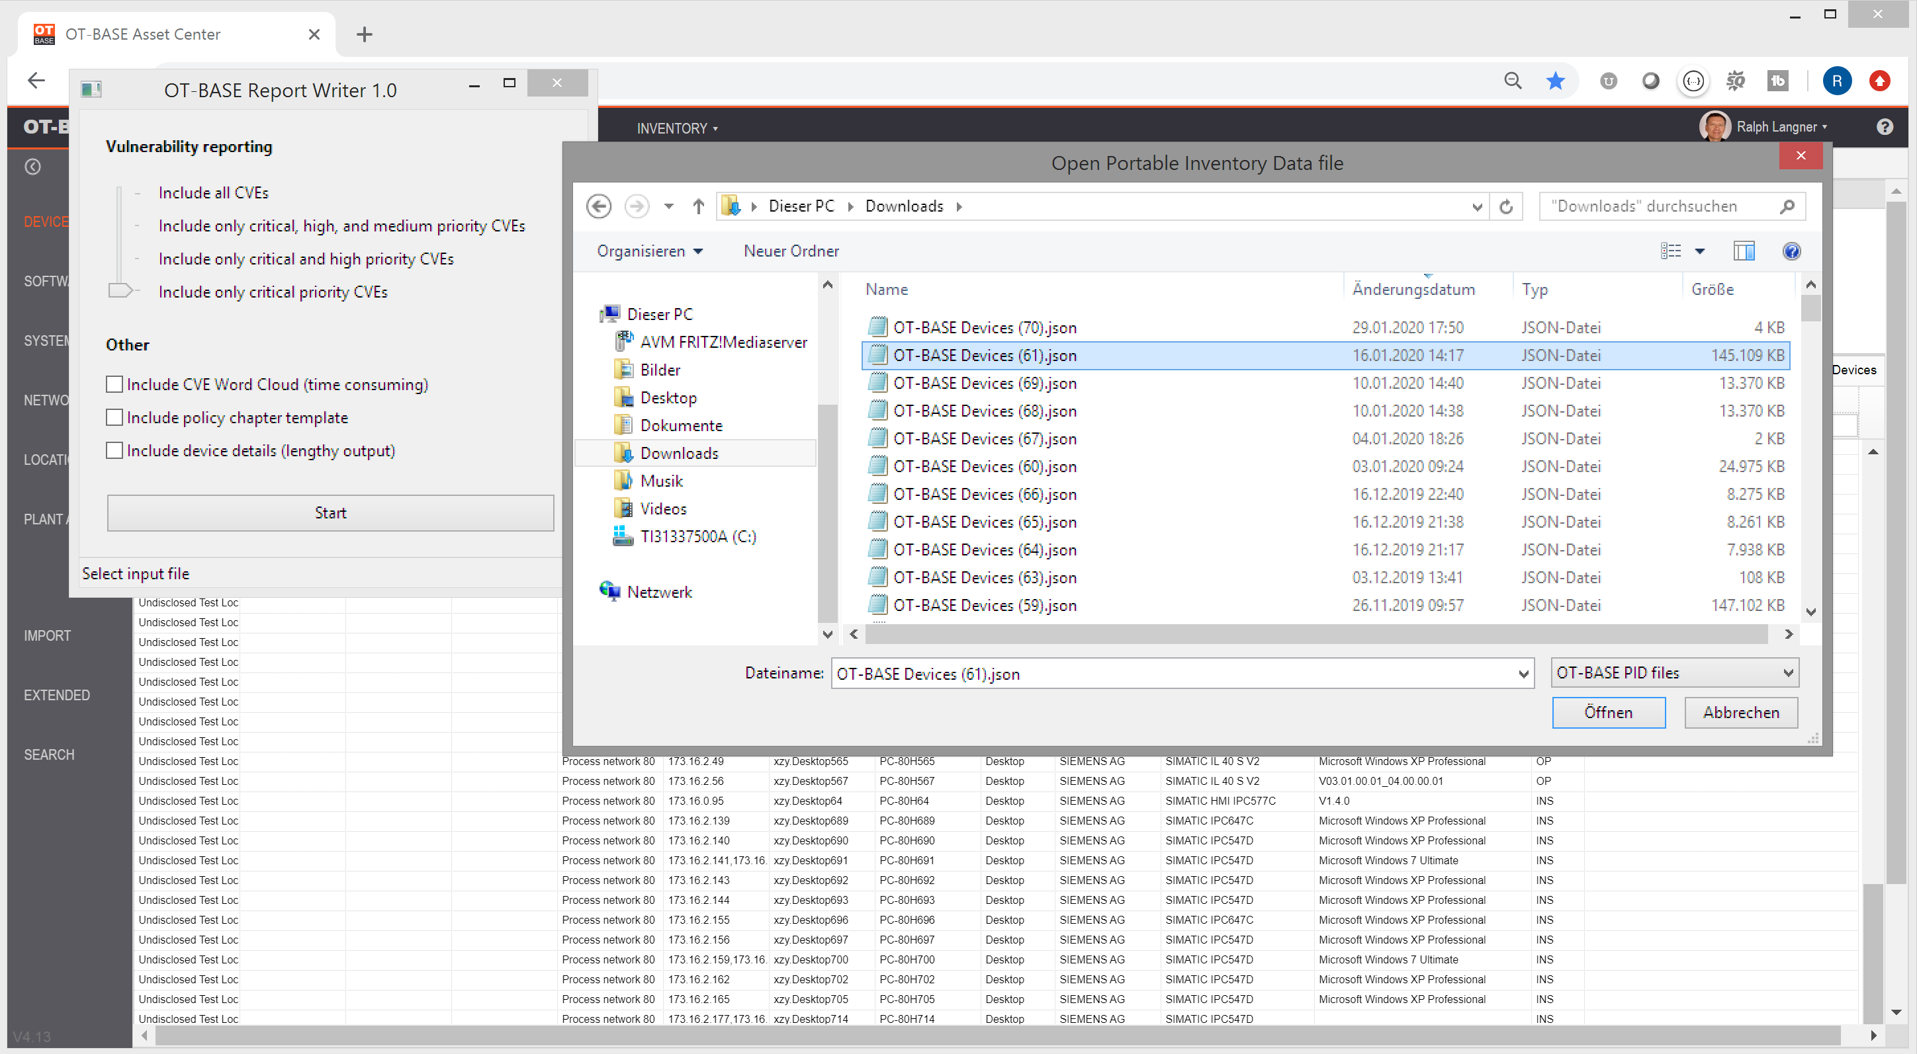Click the forward arrow in the file dialog
The width and height of the screenshot is (1917, 1054).
[x=637, y=206]
